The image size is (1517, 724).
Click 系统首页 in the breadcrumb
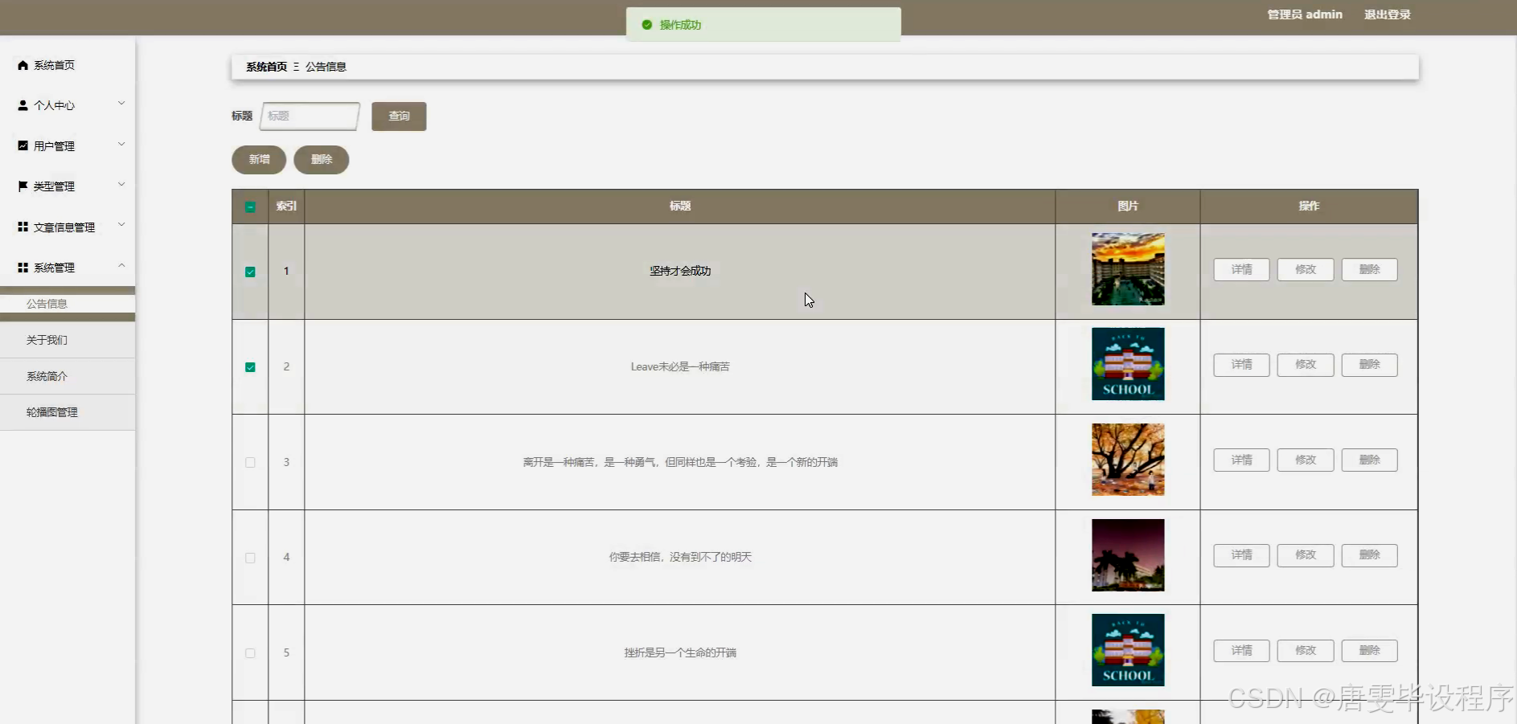click(x=266, y=67)
